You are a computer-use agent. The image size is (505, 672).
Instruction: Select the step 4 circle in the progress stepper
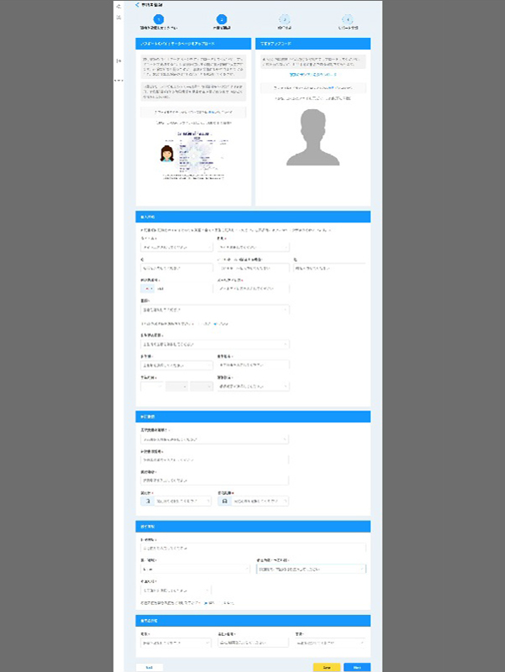point(348,19)
